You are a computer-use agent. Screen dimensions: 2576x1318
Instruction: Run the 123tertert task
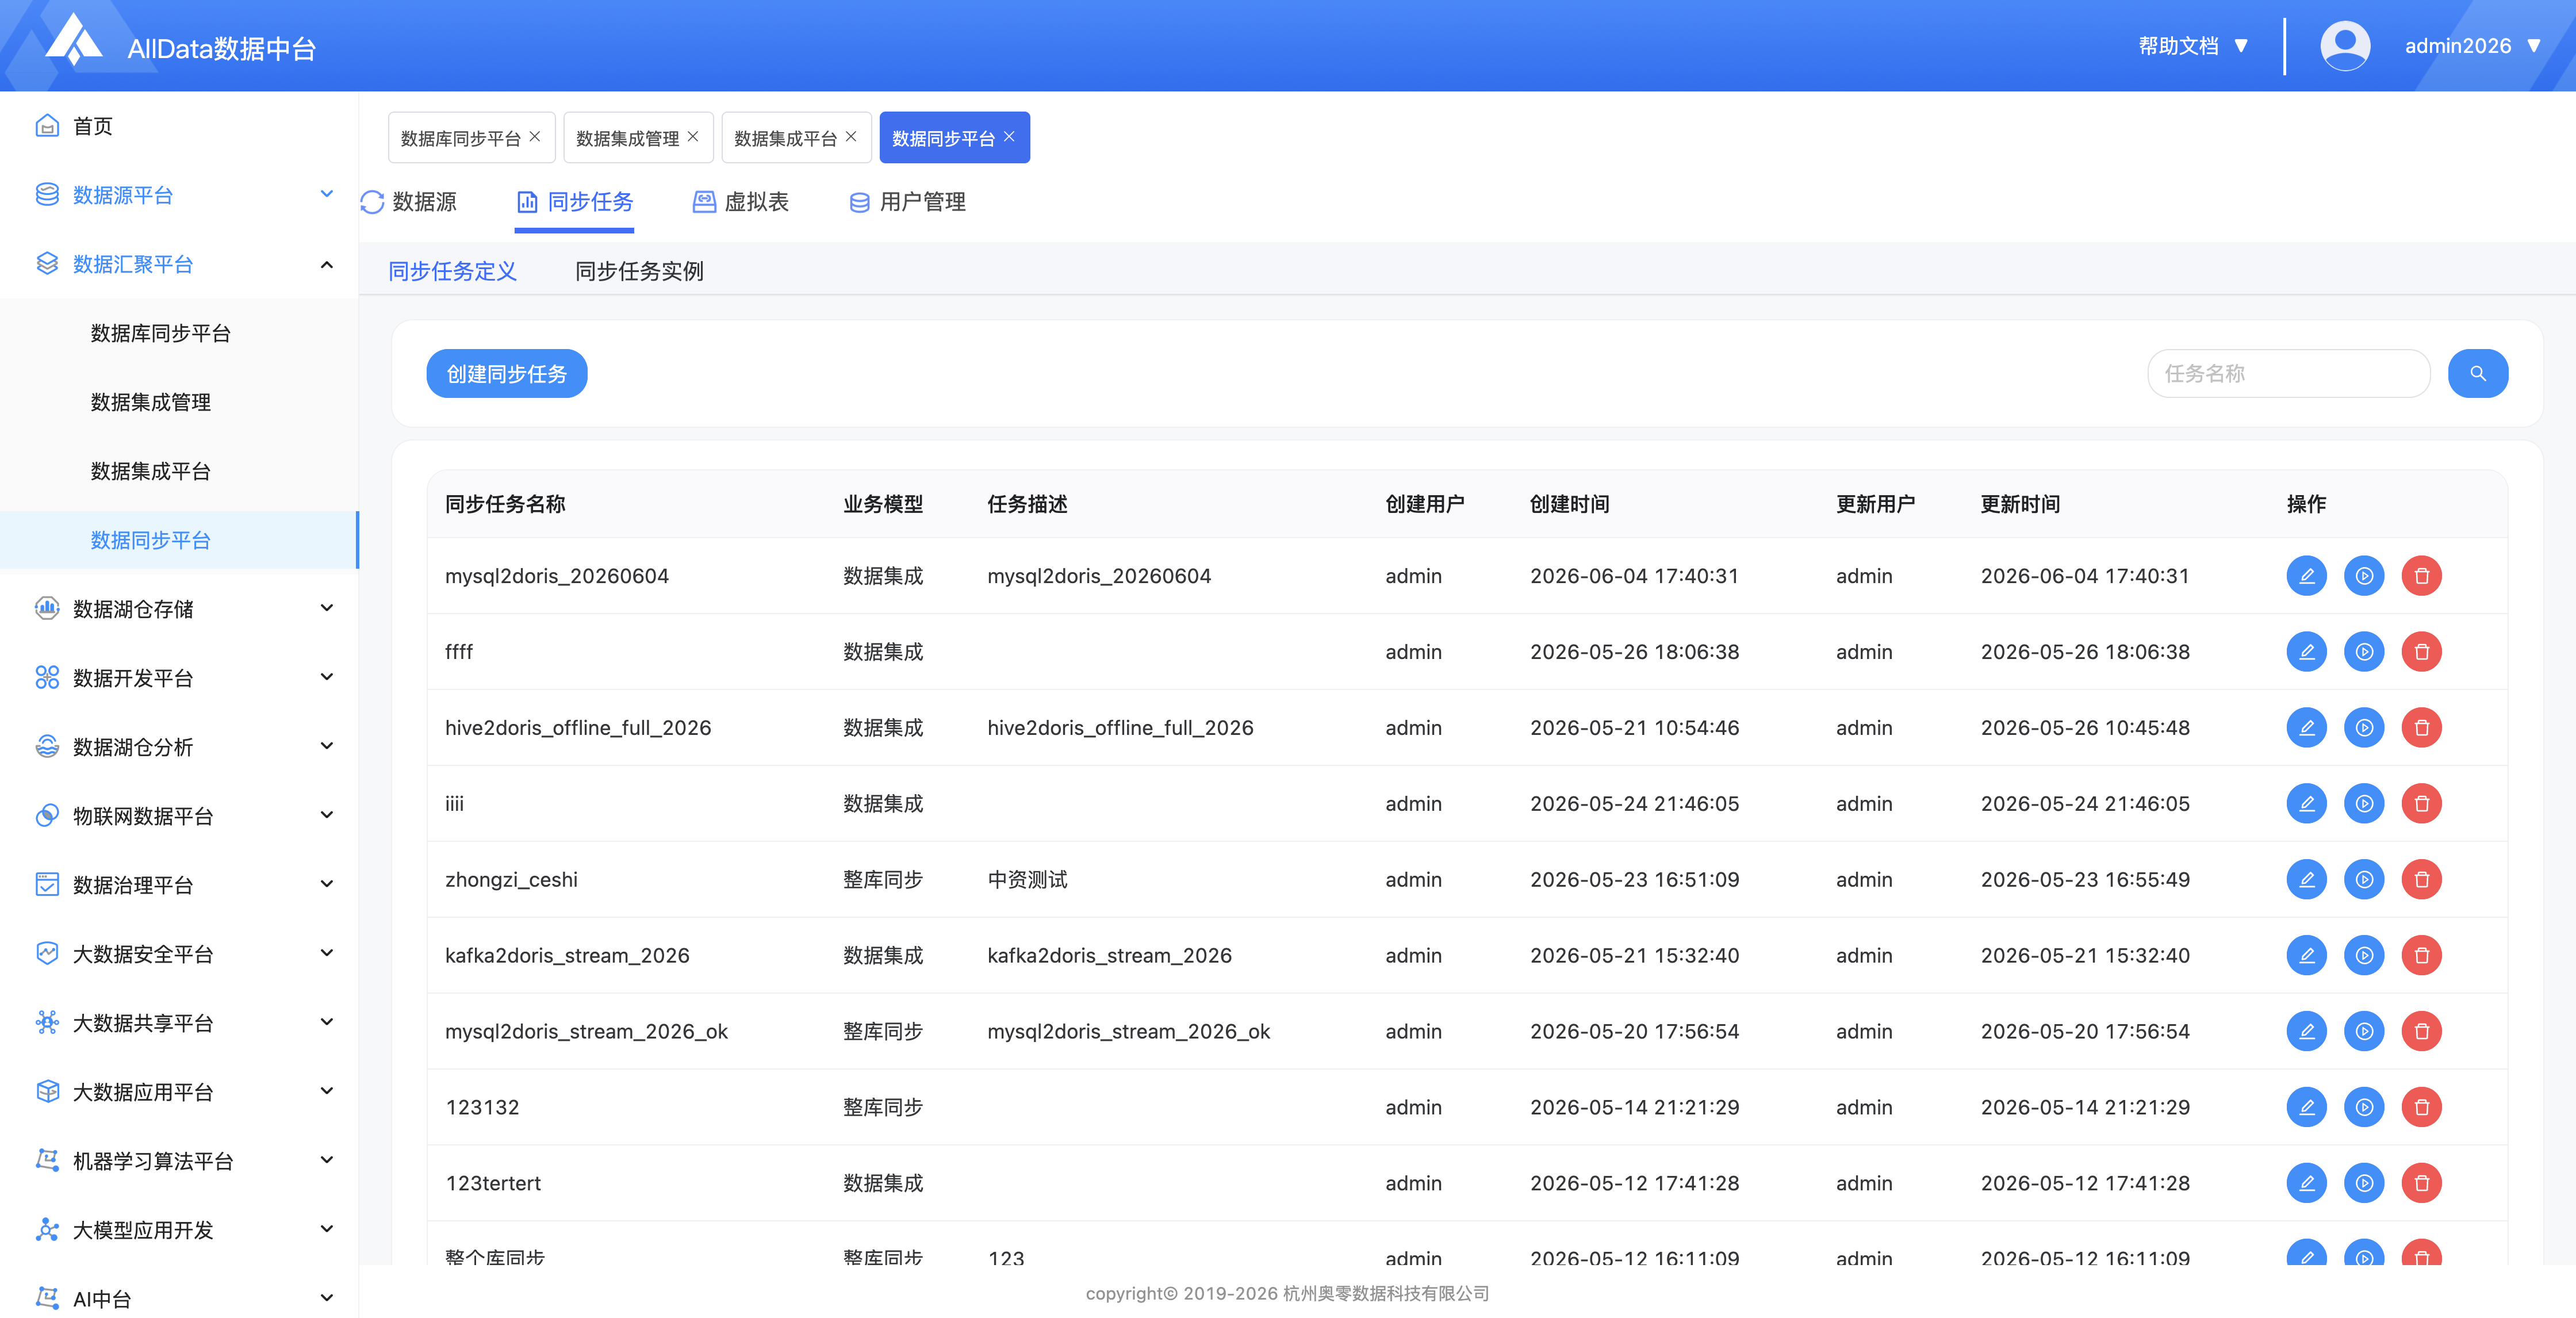coord(2364,1183)
